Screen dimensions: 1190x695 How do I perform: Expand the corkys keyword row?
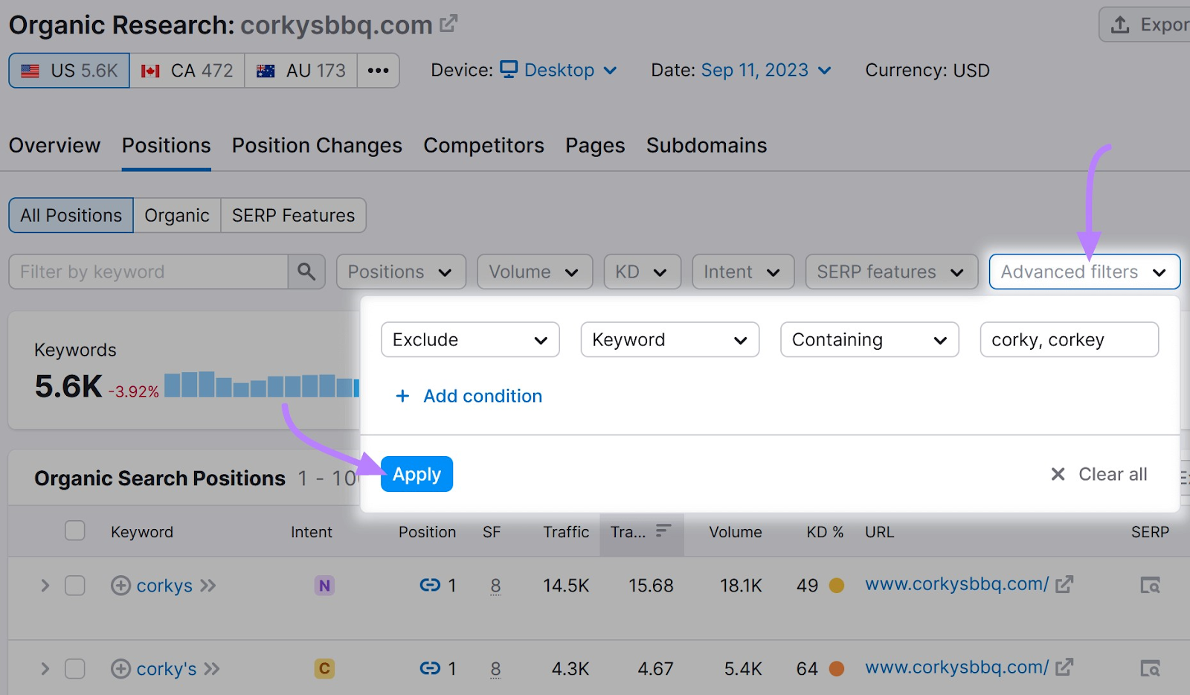click(x=45, y=586)
